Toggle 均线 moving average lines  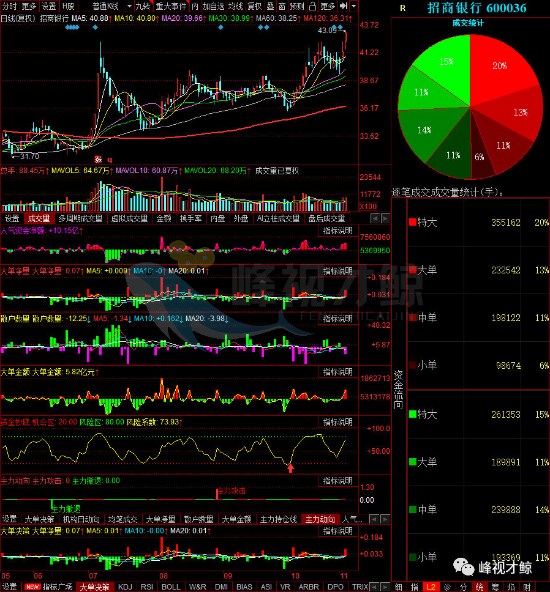pyautogui.click(x=236, y=6)
